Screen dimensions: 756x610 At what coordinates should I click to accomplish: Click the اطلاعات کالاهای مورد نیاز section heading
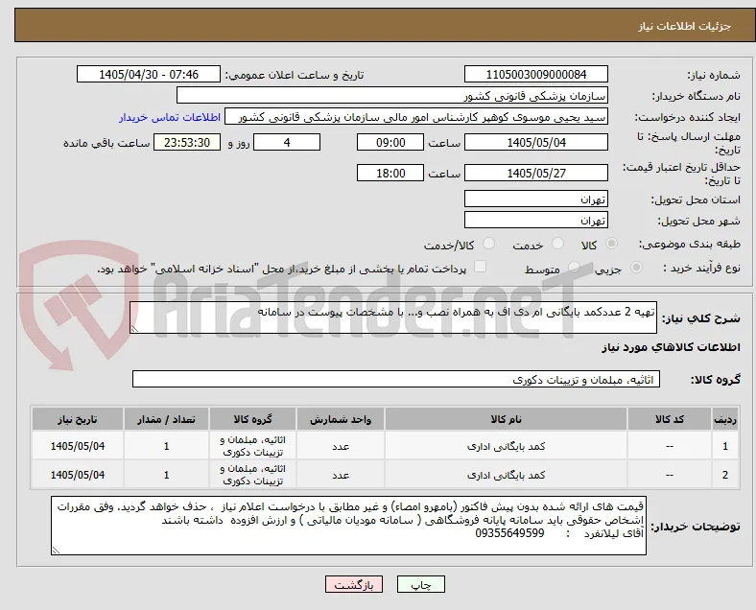(671, 347)
